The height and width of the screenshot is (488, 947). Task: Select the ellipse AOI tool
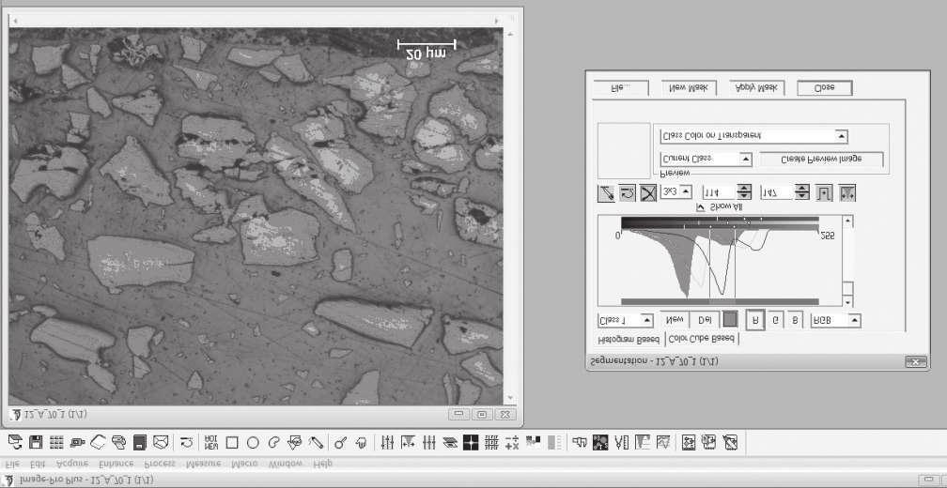(x=253, y=443)
